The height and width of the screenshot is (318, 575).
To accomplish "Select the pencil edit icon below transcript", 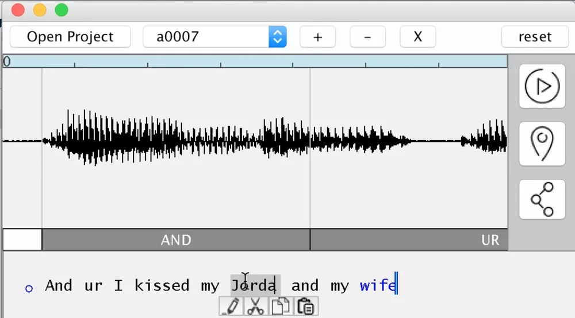I will click(231, 307).
